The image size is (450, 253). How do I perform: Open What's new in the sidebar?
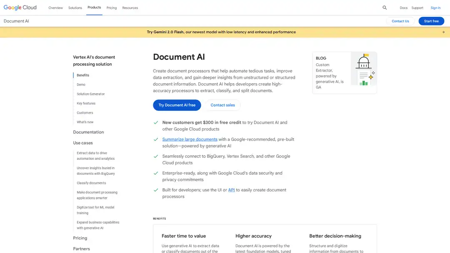click(x=85, y=122)
